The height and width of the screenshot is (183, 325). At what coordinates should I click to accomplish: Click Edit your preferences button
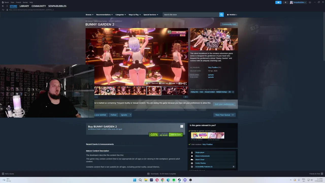point(224,104)
